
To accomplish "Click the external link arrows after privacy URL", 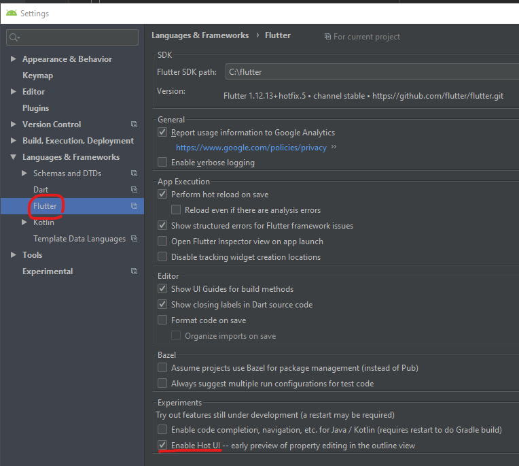I will (x=334, y=147).
